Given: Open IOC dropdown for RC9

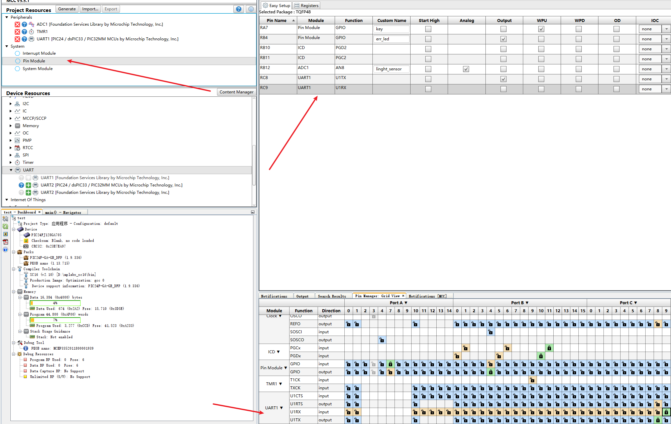Looking at the screenshot, I should (x=666, y=89).
